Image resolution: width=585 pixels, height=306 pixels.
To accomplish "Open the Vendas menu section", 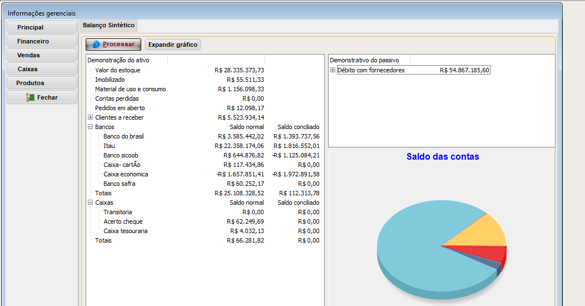I will click(42, 55).
